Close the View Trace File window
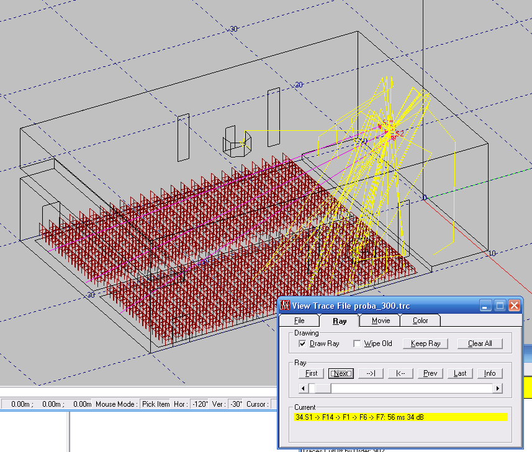 coord(515,306)
